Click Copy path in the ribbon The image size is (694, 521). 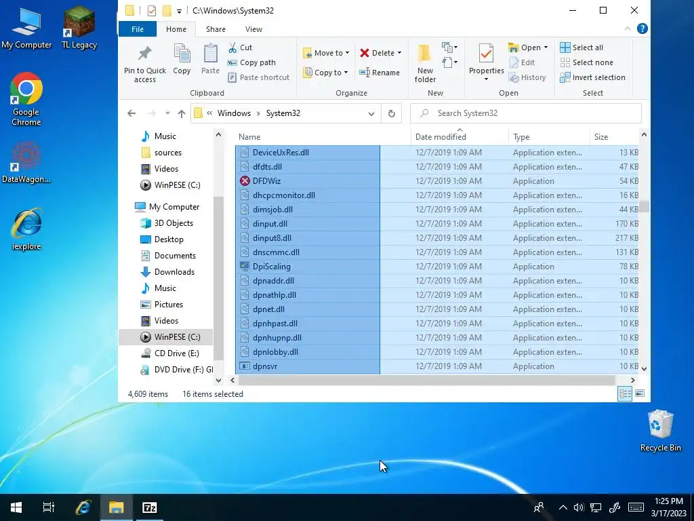point(251,62)
